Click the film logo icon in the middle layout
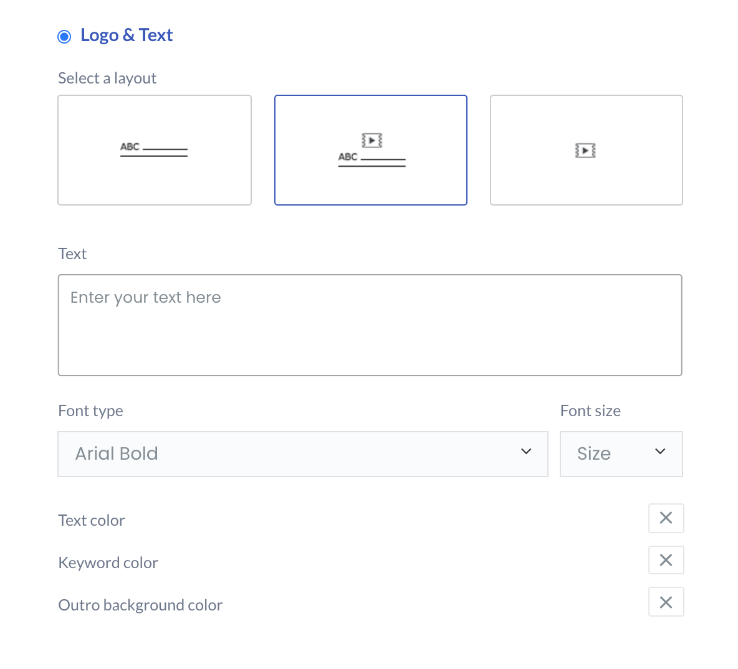 [x=372, y=140]
